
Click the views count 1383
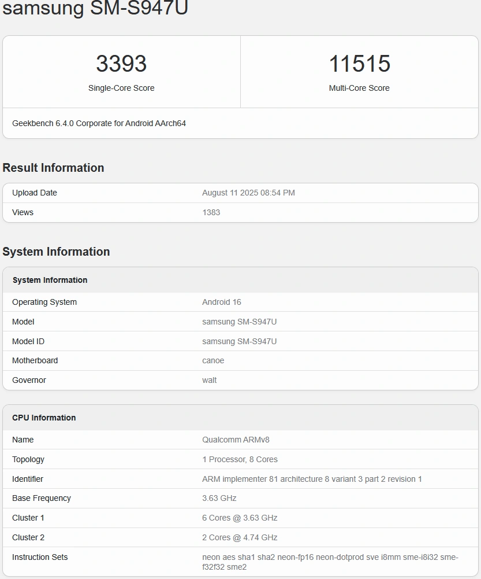(x=211, y=212)
